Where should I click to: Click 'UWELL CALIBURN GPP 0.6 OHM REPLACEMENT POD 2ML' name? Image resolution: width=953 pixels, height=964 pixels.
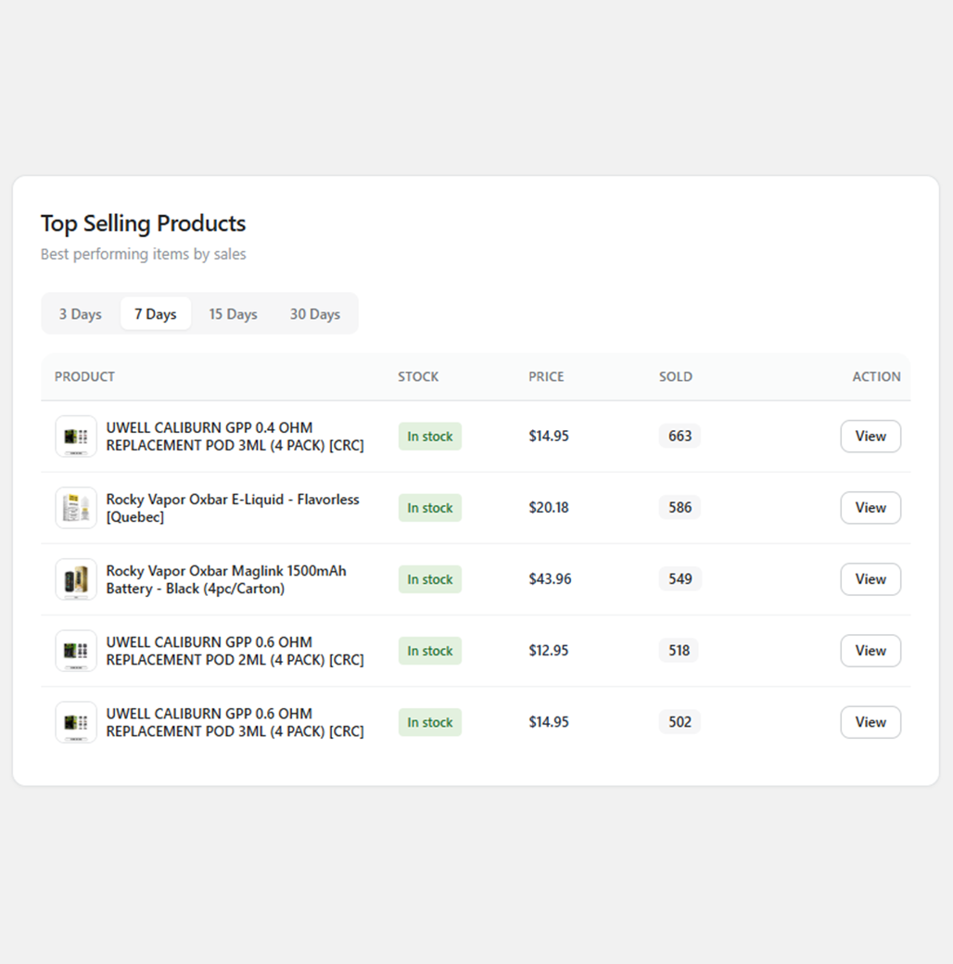point(235,651)
